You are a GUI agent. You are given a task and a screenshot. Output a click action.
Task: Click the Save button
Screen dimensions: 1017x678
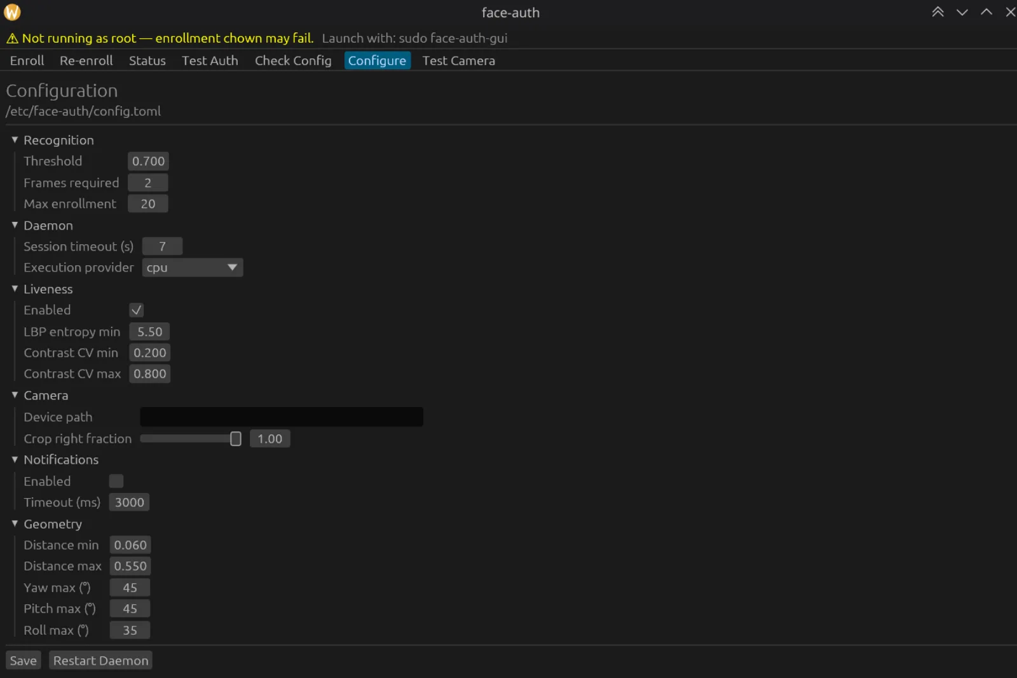coord(24,660)
